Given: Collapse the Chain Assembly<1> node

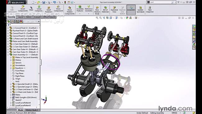Looking at the screenshot, I should pyautogui.click(x=8, y=55).
